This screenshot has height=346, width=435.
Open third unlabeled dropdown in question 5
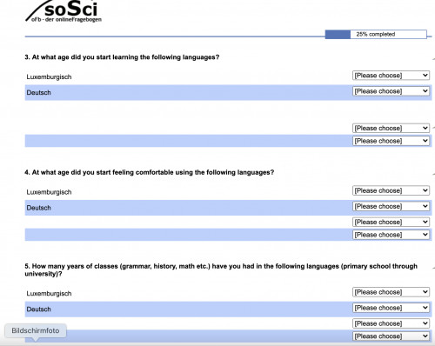(x=391, y=323)
